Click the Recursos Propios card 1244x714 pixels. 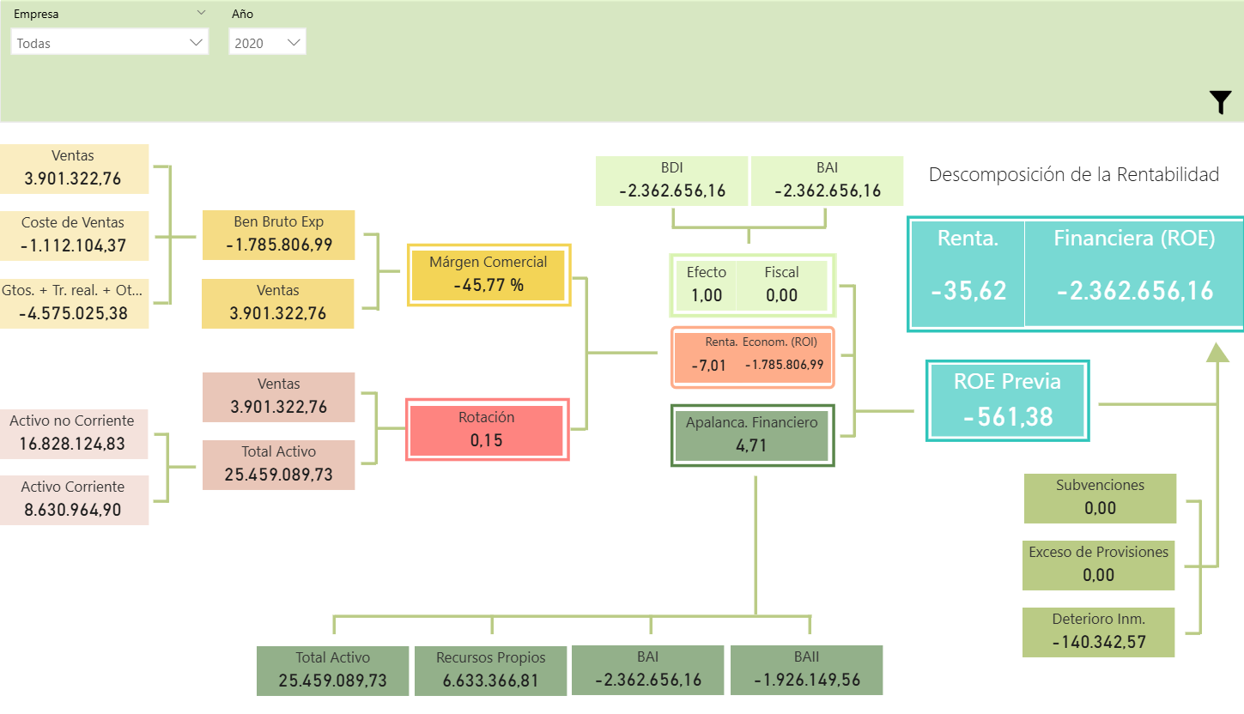tap(490, 670)
